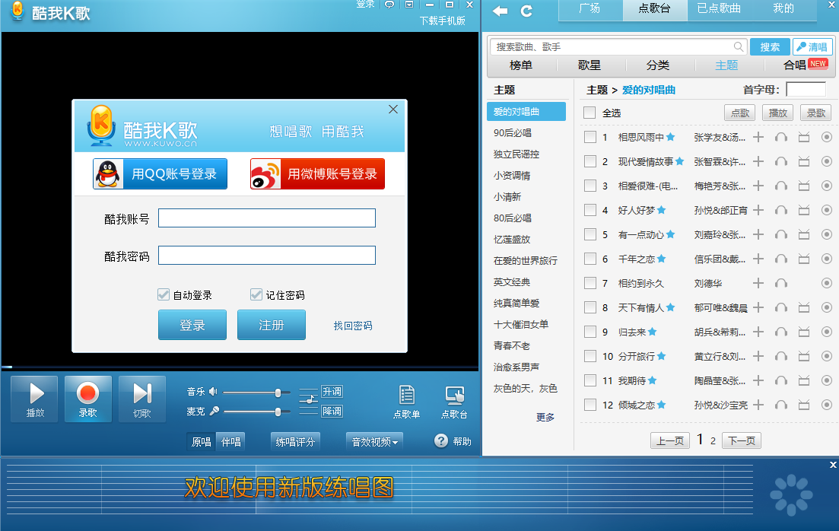
Task: Click 降调 to lower the pitch
Action: click(x=330, y=411)
